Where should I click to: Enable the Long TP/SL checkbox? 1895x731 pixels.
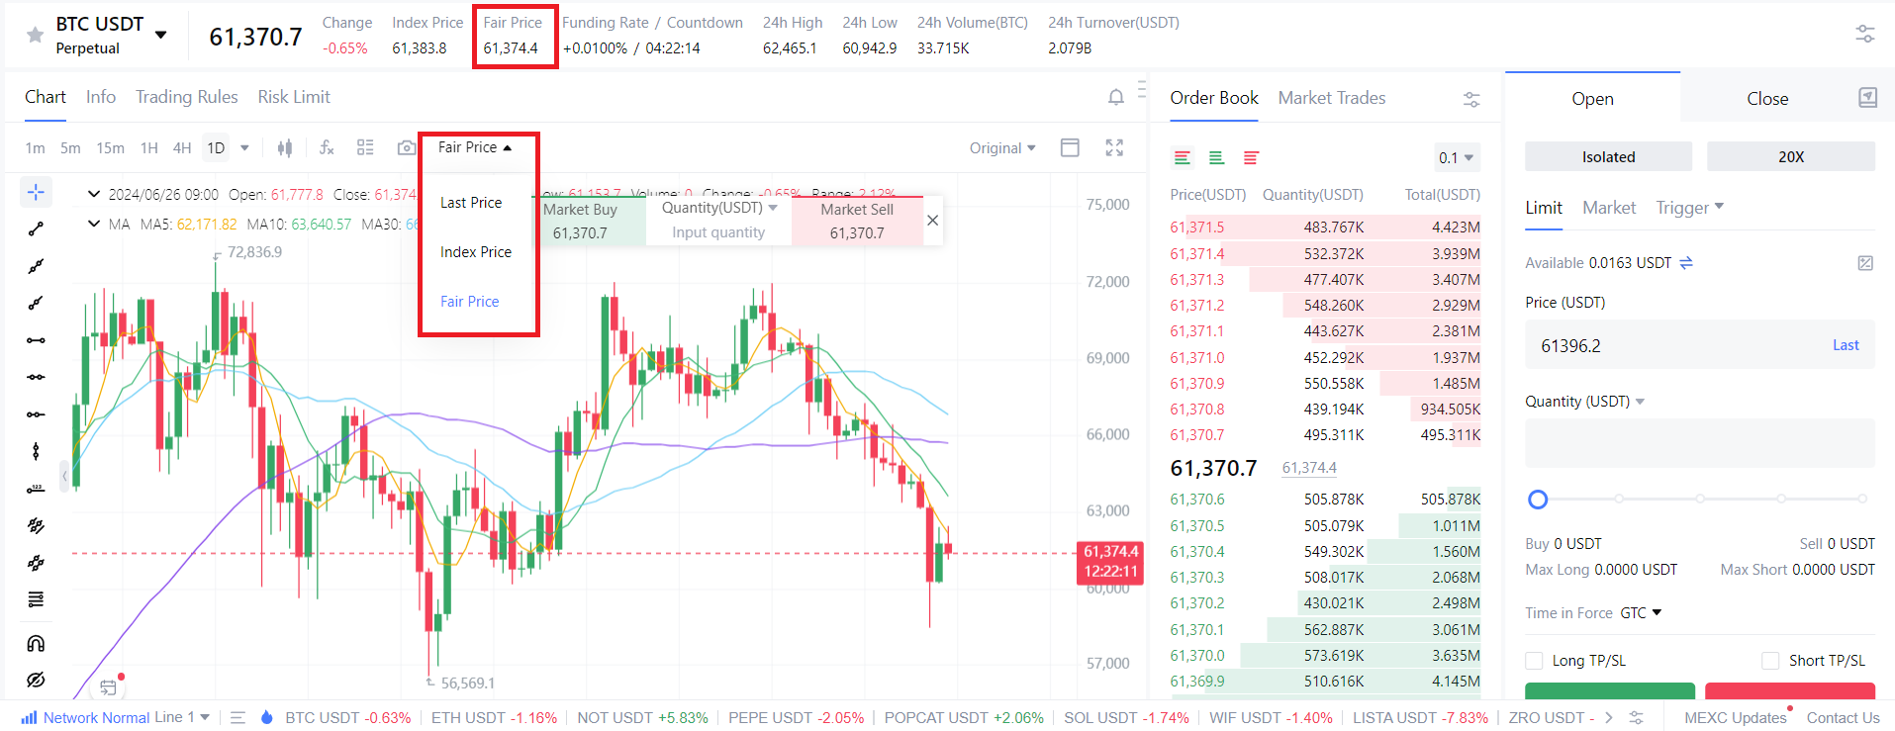pos(1534,661)
